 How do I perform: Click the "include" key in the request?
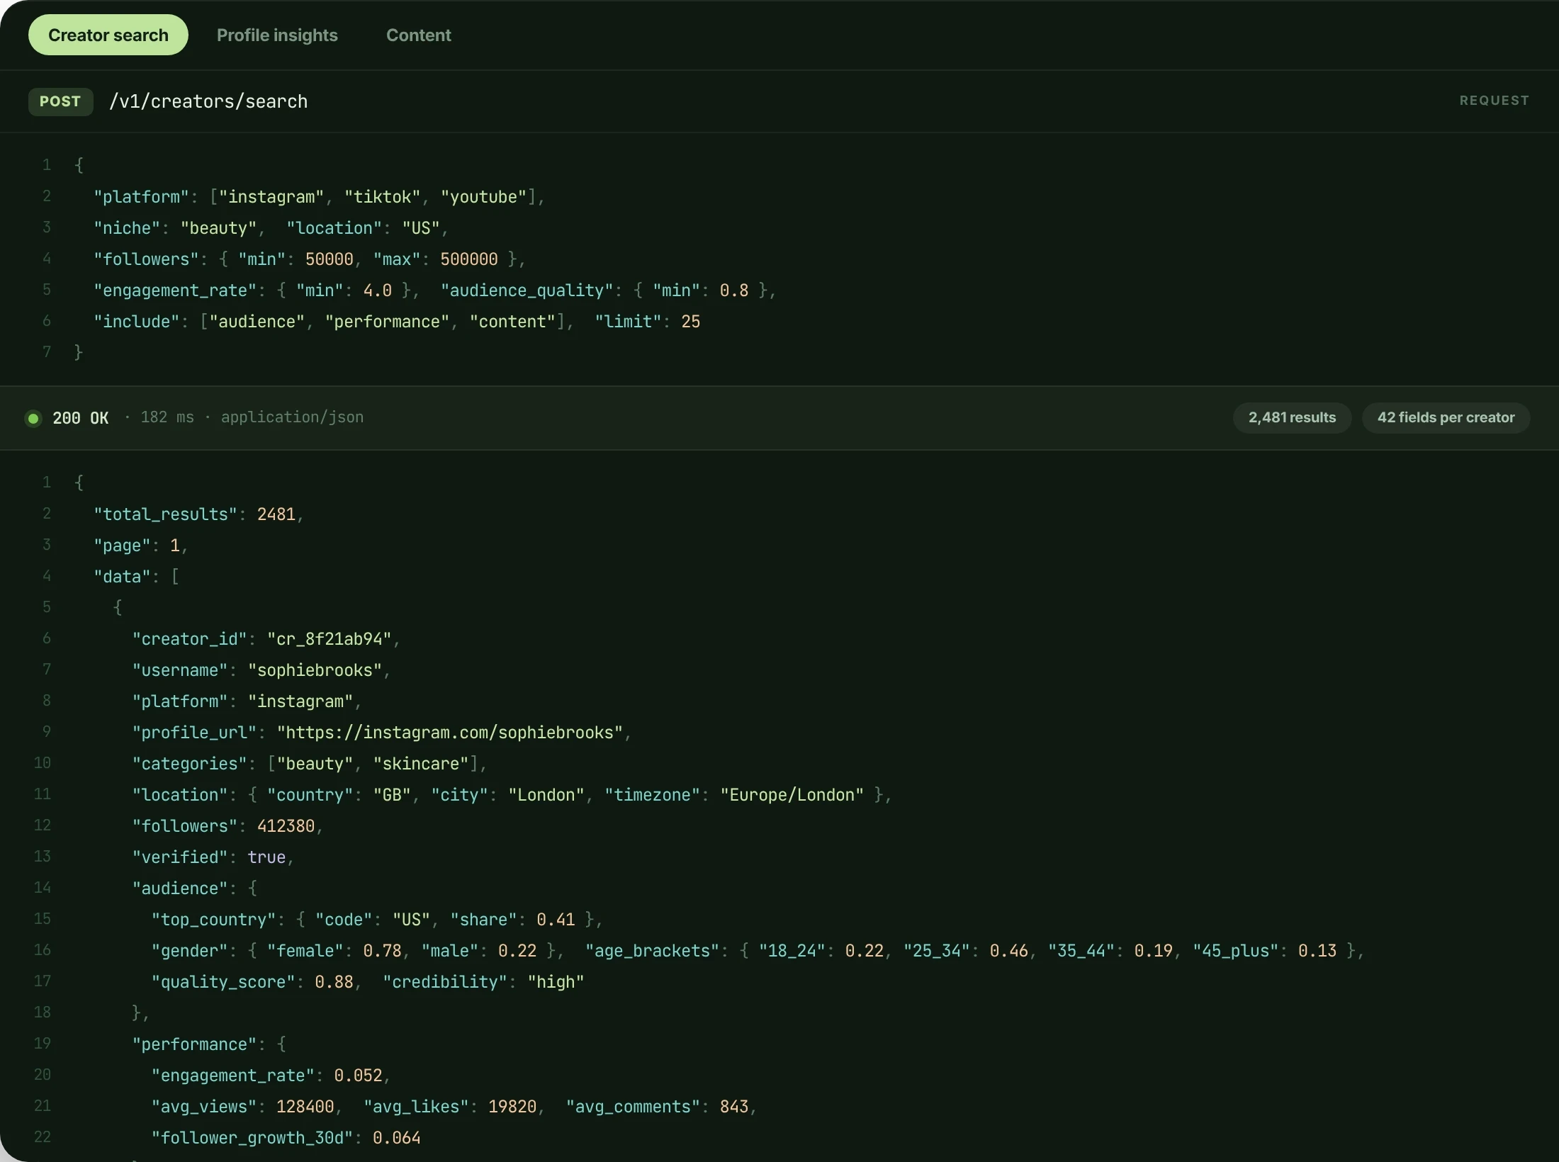click(x=136, y=322)
